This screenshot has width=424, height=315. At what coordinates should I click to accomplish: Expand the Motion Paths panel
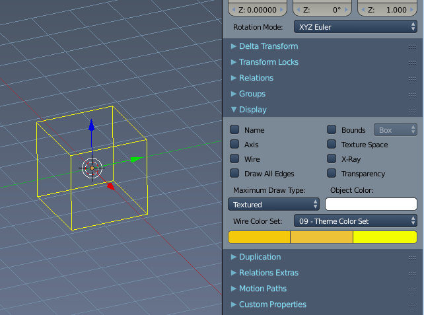262,289
